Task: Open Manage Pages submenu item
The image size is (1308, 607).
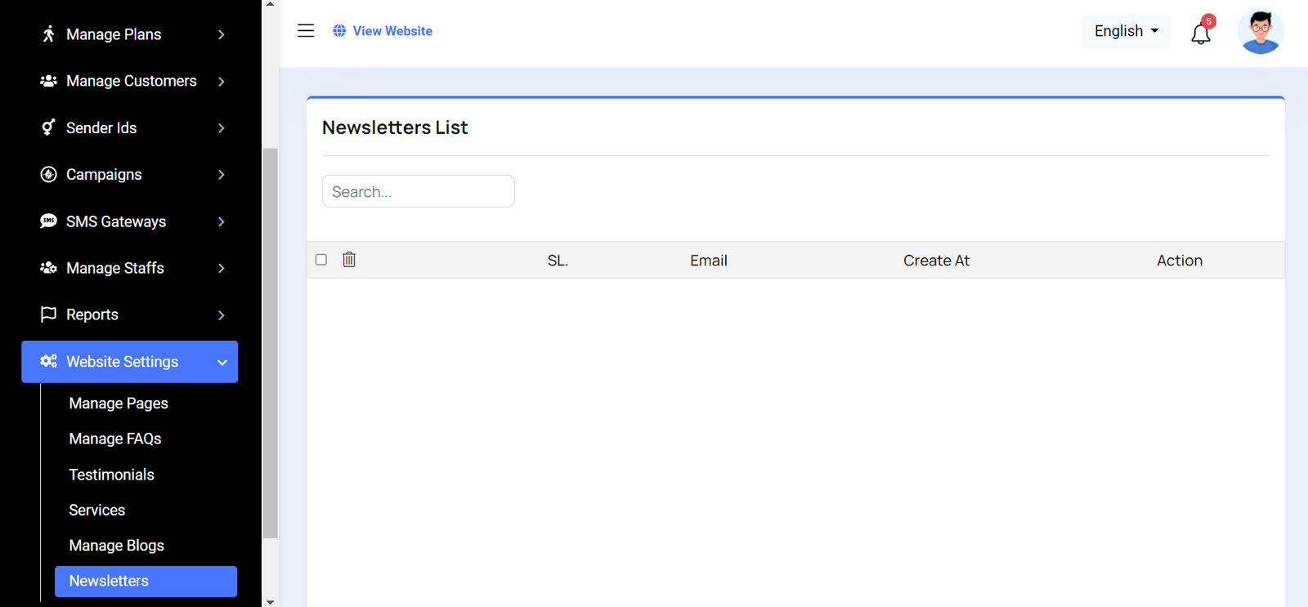Action: [119, 404]
